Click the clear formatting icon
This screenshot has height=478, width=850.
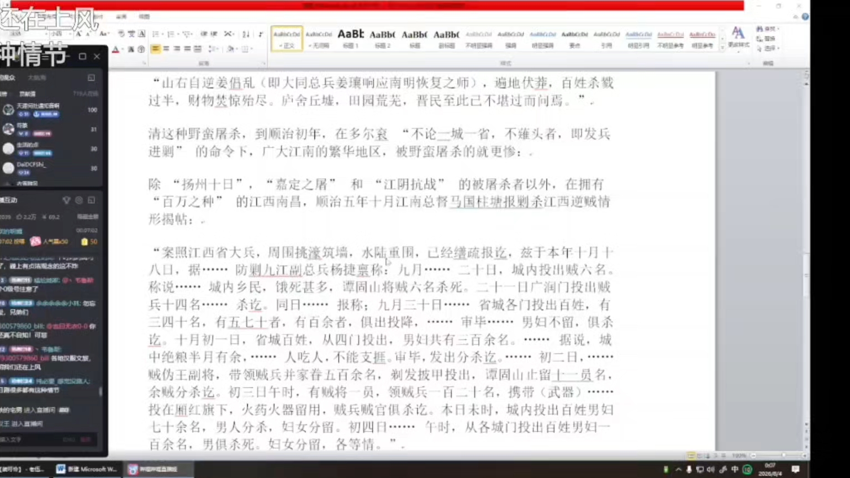[121, 34]
